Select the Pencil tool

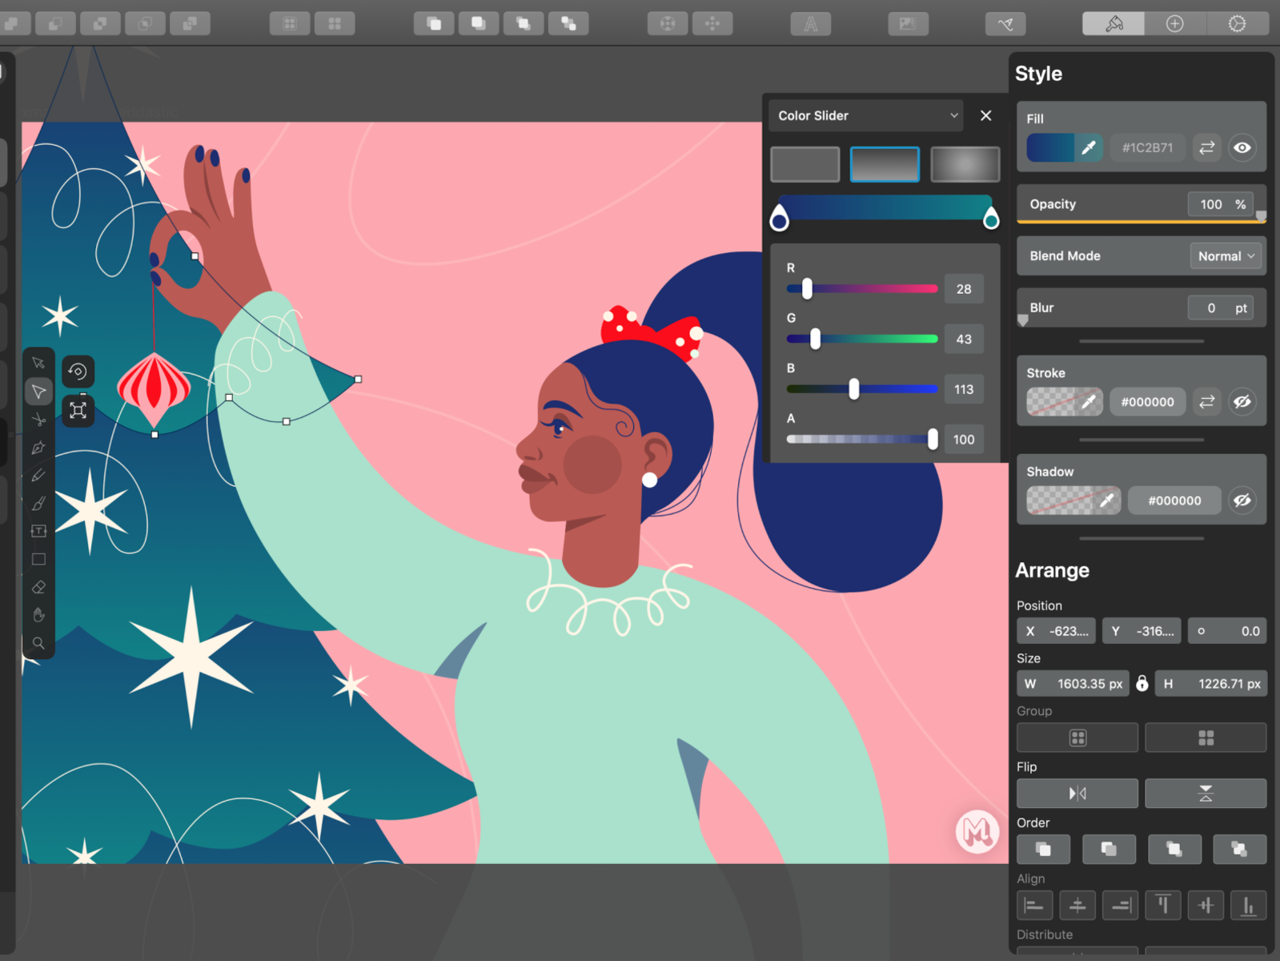point(38,476)
